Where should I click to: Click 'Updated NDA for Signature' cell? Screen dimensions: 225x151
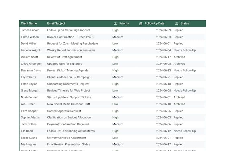(65, 64)
